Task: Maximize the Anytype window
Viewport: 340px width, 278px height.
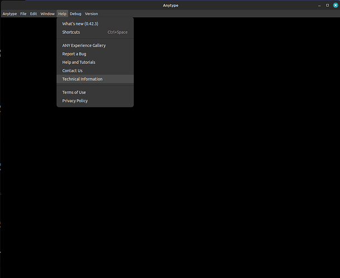Action: click(327, 6)
